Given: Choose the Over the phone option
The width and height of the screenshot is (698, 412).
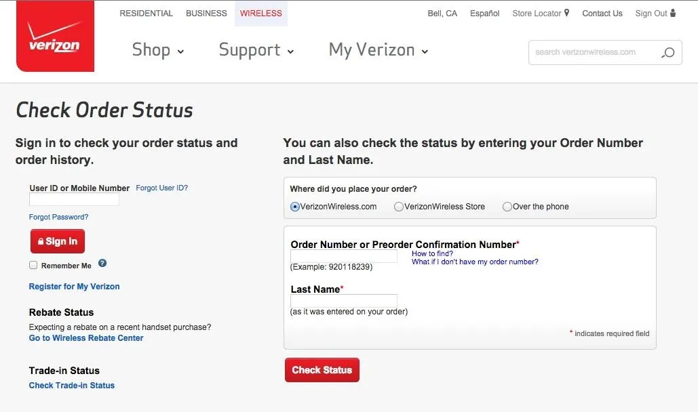Looking at the screenshot, I should point(507,207).
